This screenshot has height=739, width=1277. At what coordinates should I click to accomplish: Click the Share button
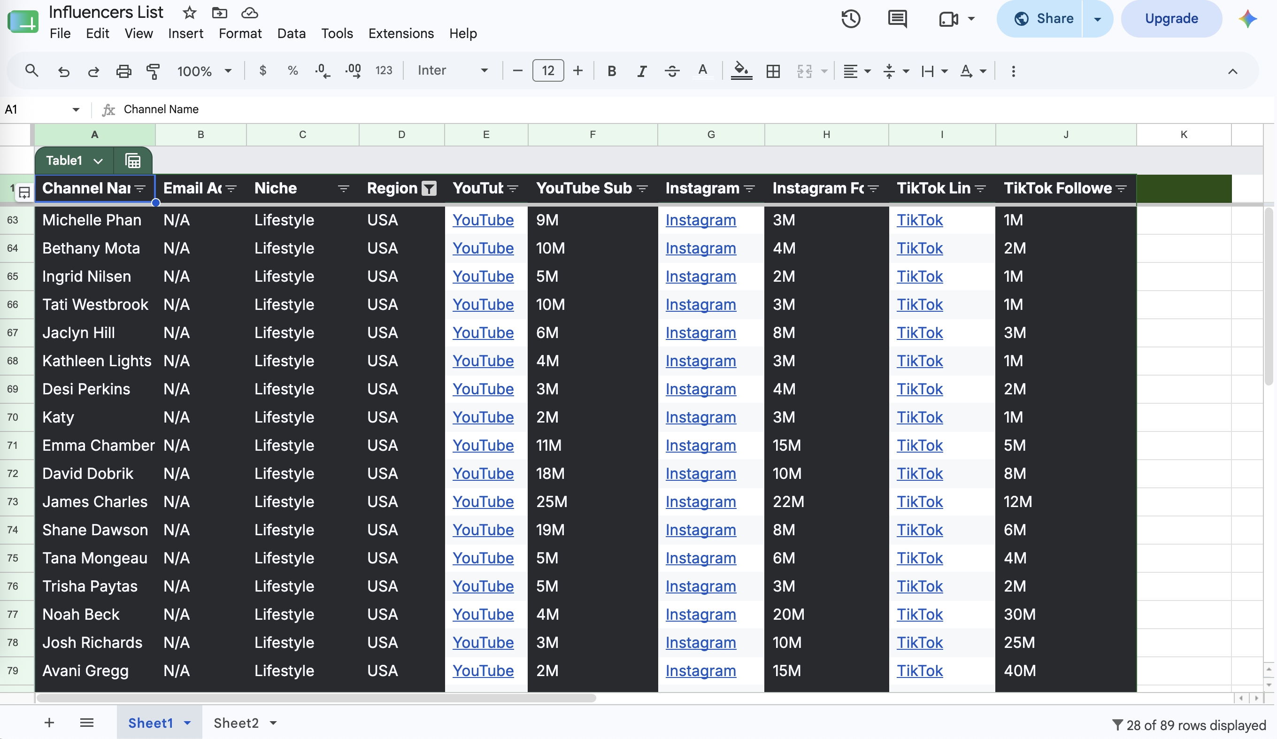pyautogui.click(x=1040, y=19)
